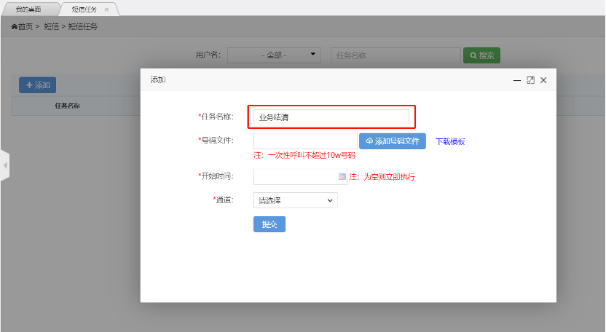Close the 短信任务 tab with its x icon

point(107,9)
